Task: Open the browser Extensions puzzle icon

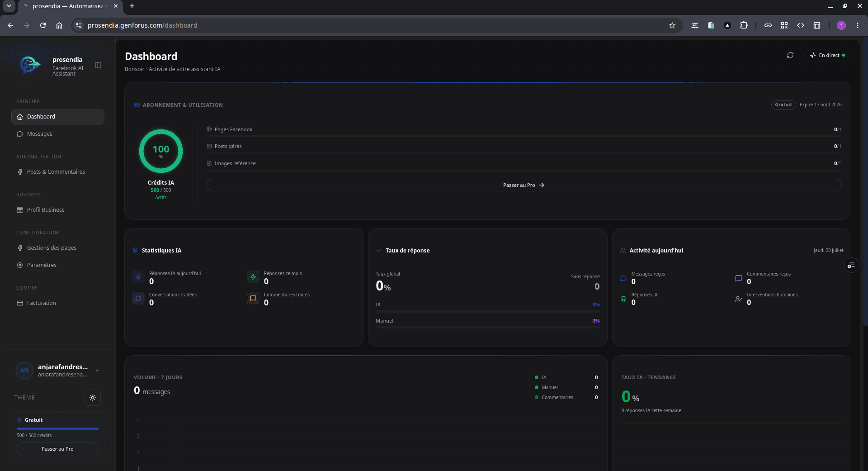Action: coord(744,25)
